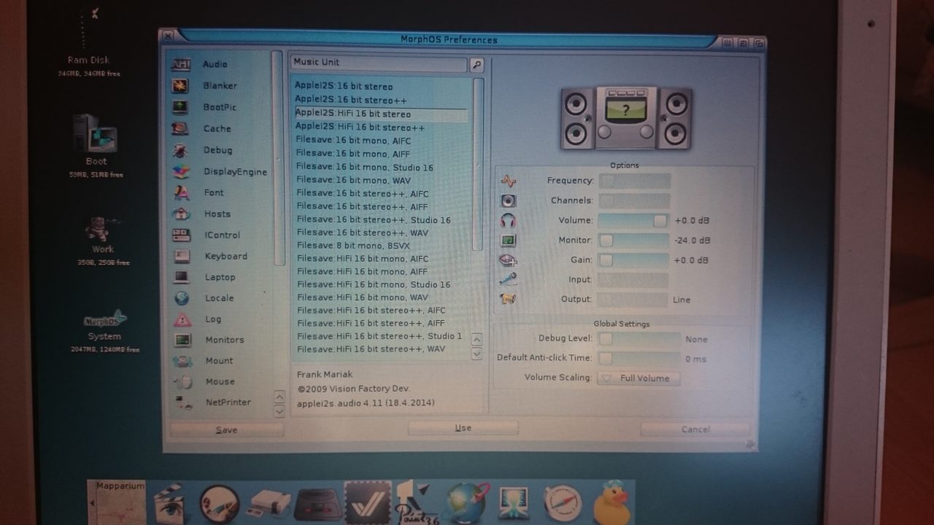Image resolution: width=934 pixels, height=525 pixels.
Task: Launch the globe browser dock icon
Action: point(466,502)
